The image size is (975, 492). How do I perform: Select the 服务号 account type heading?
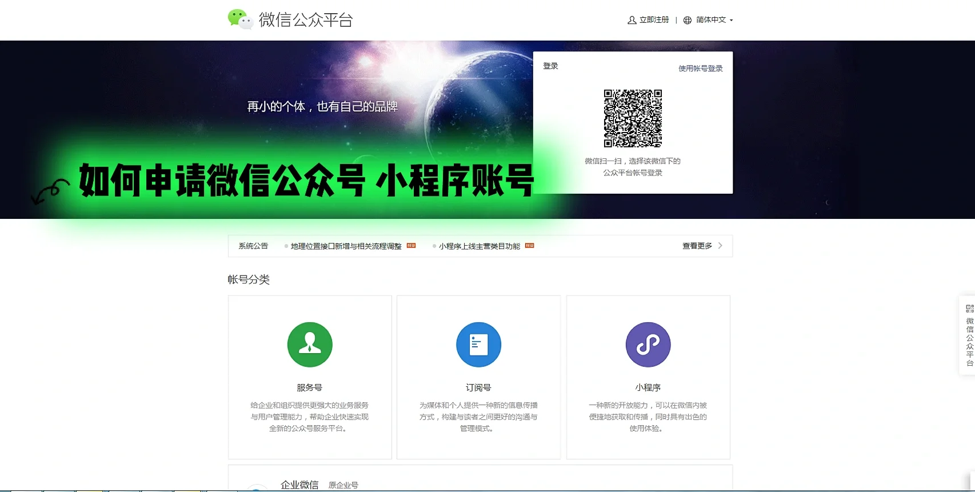click(309, 387)
